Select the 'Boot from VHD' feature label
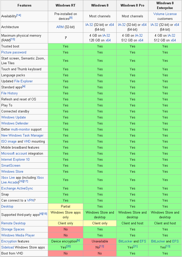 pyautogui.click(x=12, y=253)
